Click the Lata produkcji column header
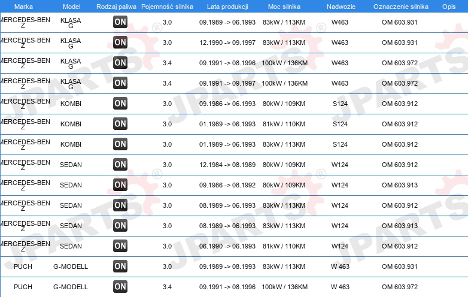This screenshot has width=468, height=297. [227, 7]
